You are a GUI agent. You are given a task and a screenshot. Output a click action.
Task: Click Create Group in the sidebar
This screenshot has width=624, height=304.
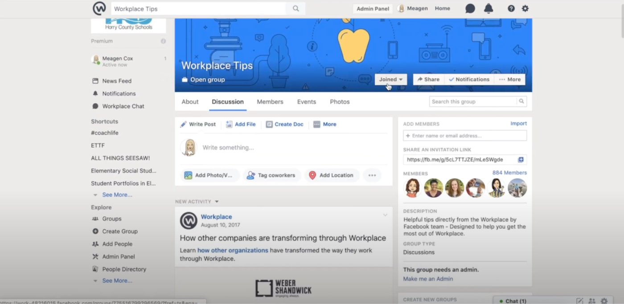[x=119, y=231]
